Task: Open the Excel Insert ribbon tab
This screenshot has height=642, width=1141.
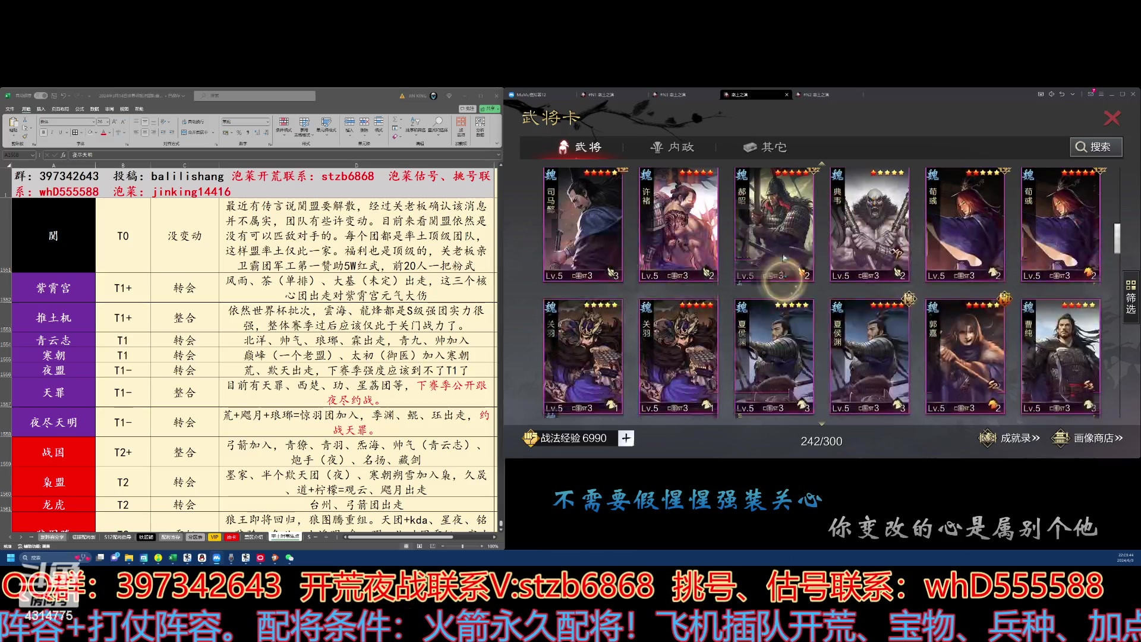Action: [x=41, y=109]
